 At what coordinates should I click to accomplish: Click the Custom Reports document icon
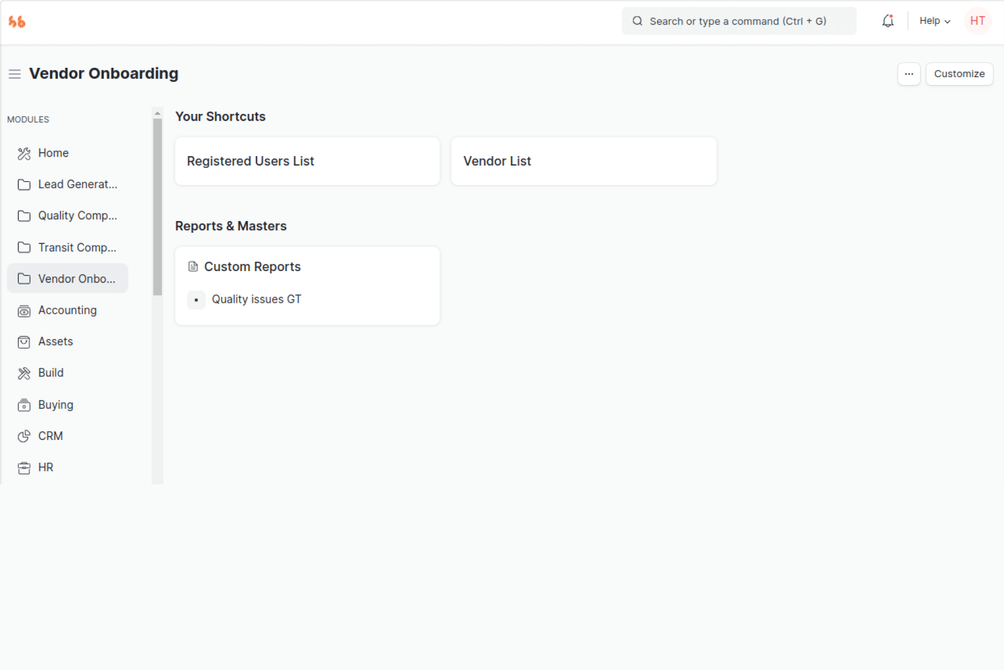tap(193, 267)
